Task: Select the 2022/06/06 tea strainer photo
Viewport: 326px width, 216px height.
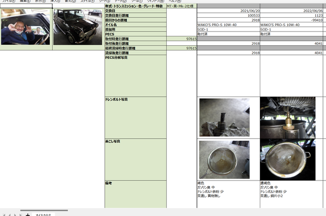Action: point(288,160)
